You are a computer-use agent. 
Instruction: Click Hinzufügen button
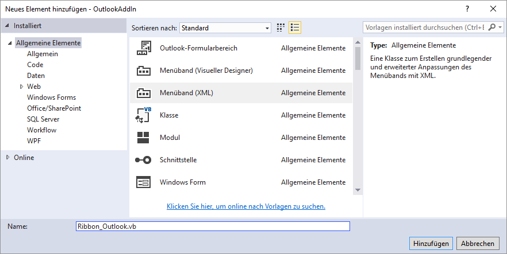[431, 243]
